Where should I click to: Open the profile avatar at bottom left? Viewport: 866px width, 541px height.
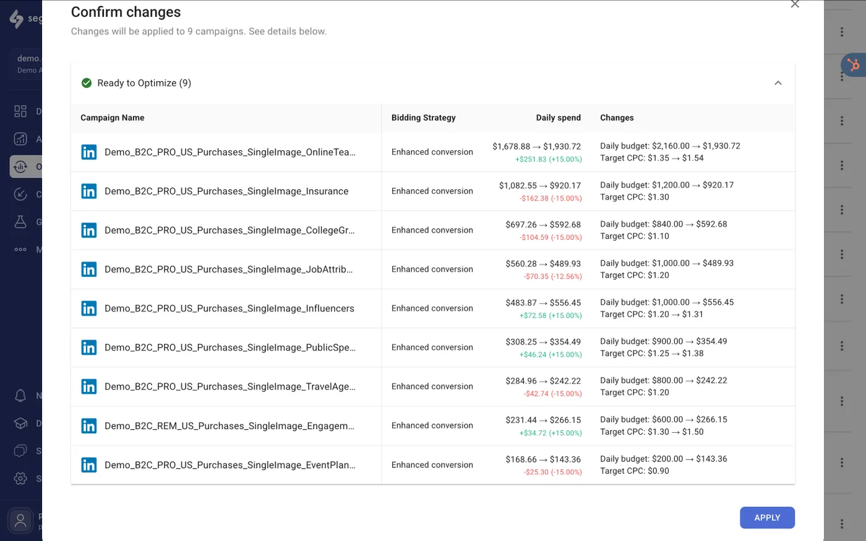(19, 520)
